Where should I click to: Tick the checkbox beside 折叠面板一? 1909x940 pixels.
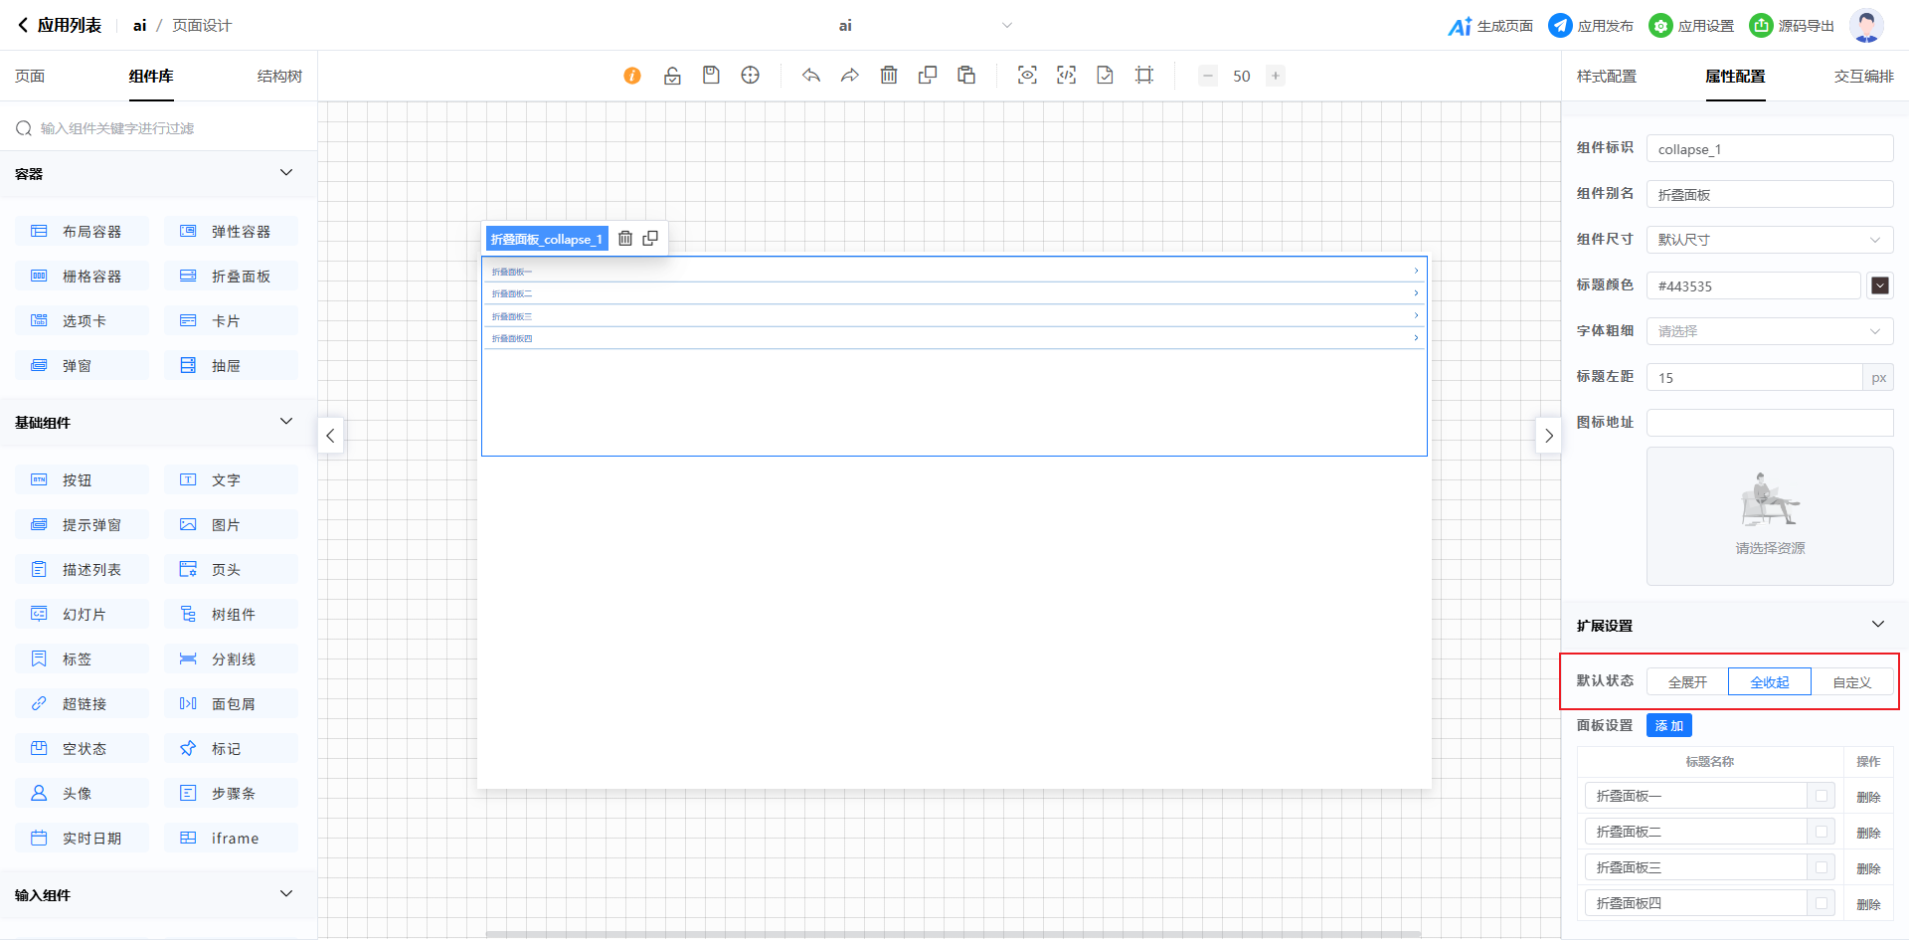1822,796
